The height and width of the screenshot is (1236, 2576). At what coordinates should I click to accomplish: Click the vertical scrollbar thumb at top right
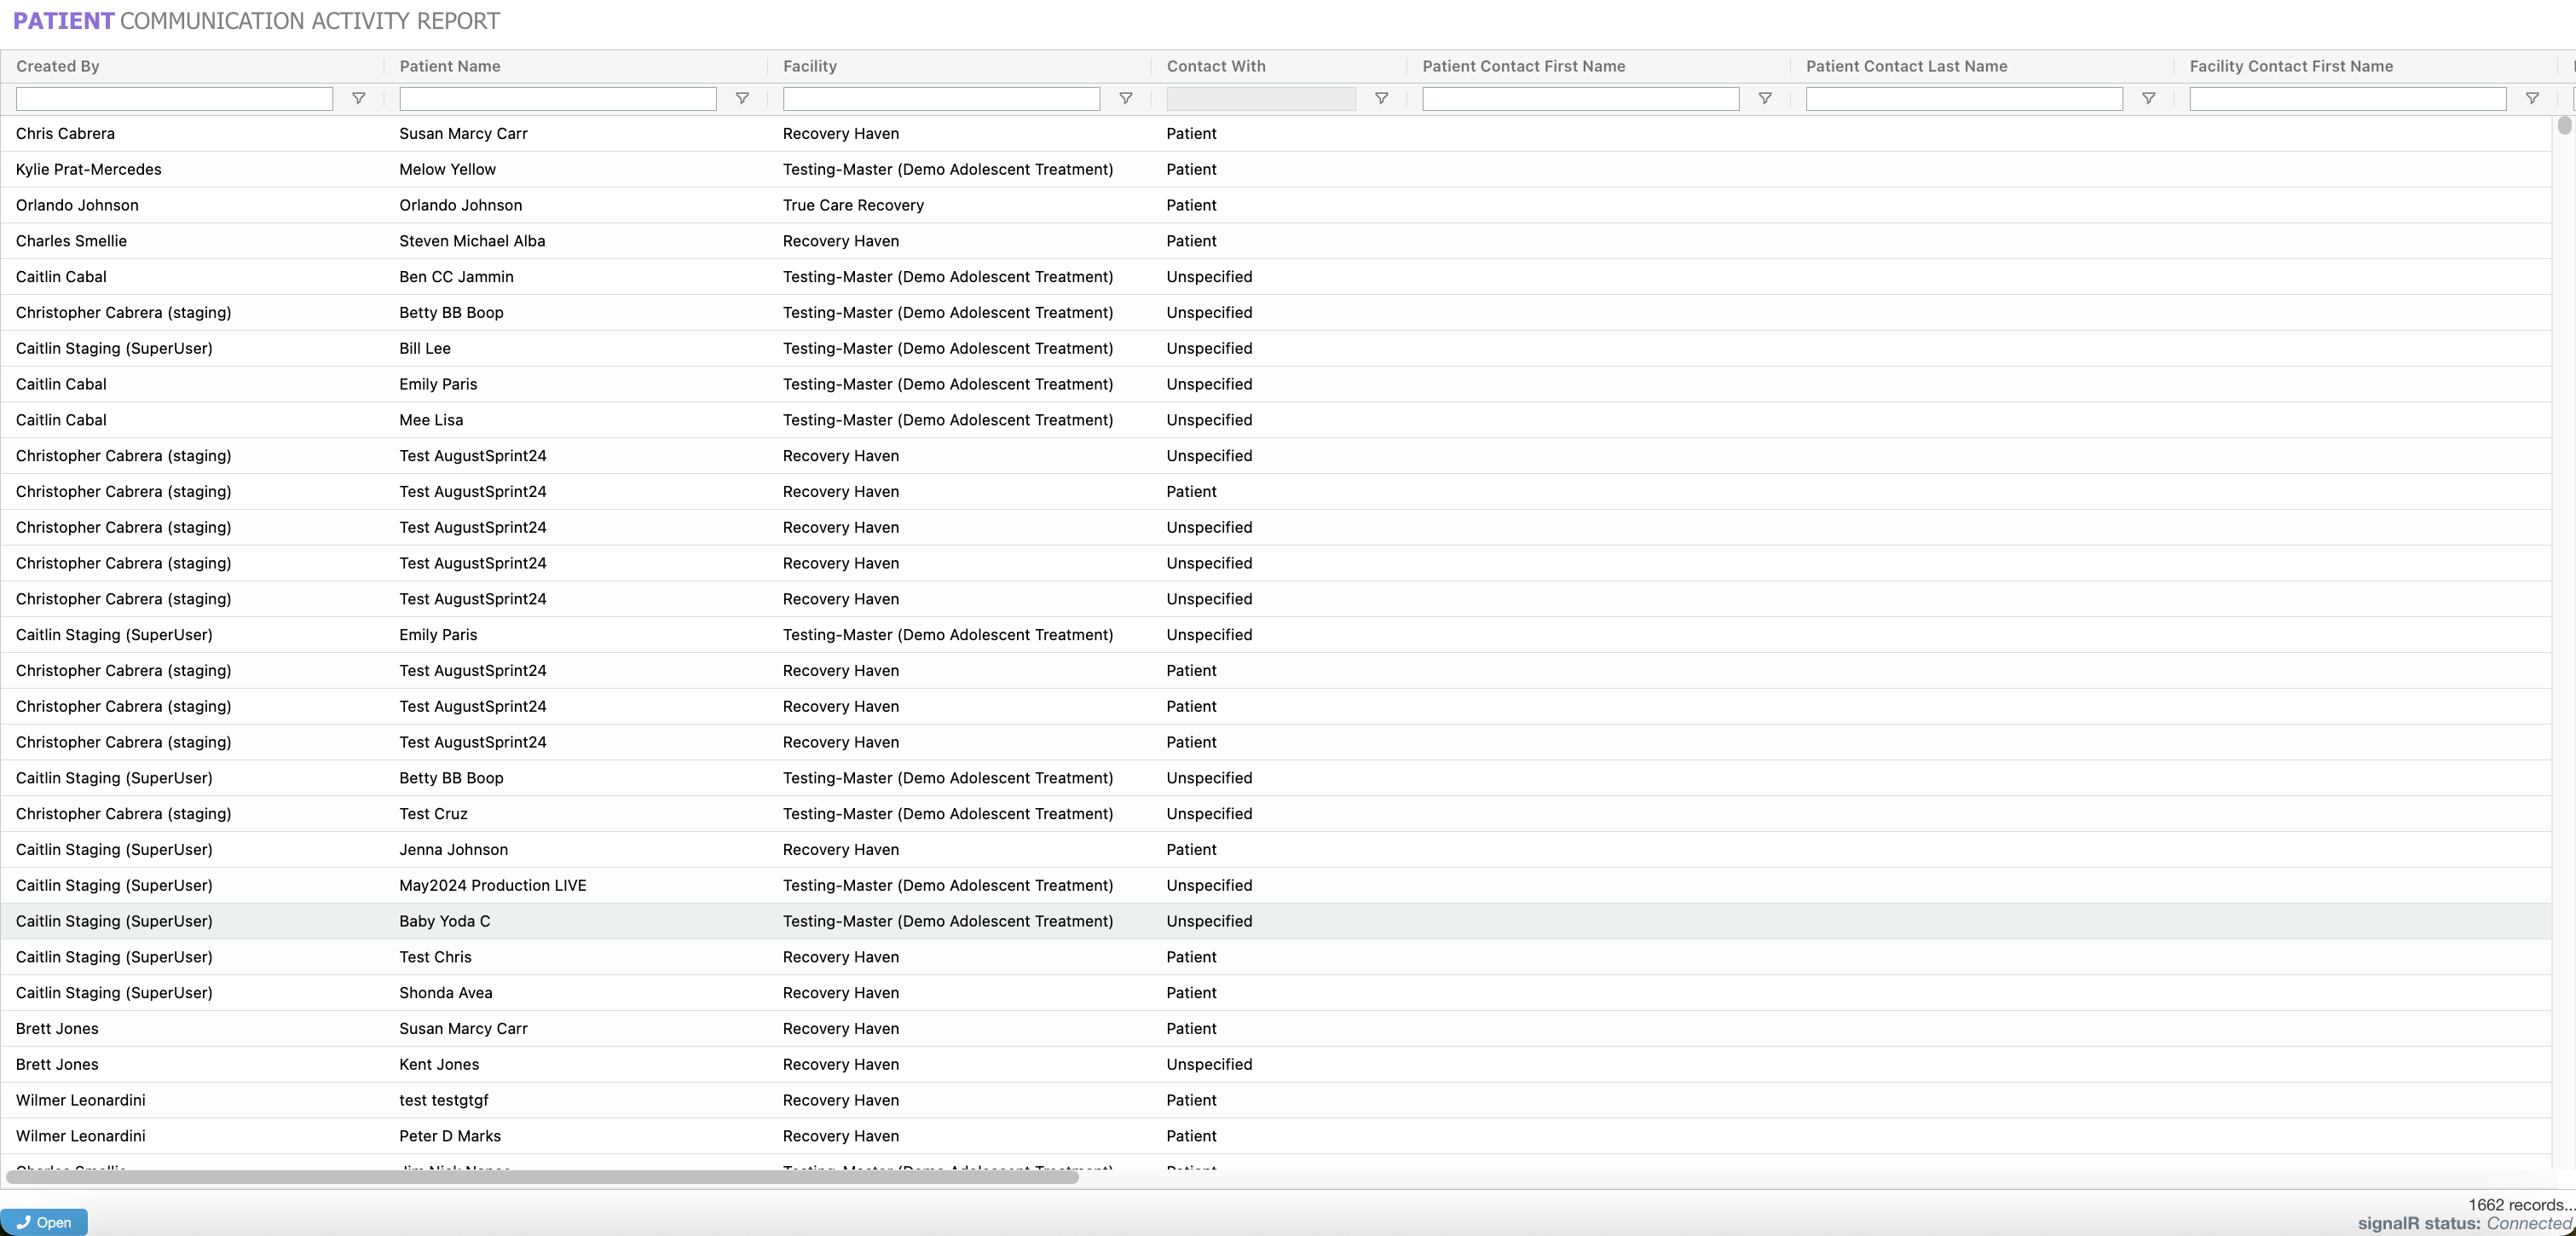point(2564,126)
